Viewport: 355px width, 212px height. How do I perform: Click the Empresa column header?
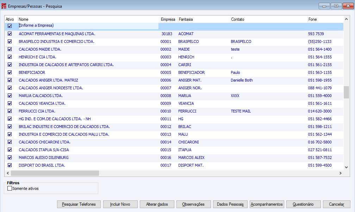(169, 19)
